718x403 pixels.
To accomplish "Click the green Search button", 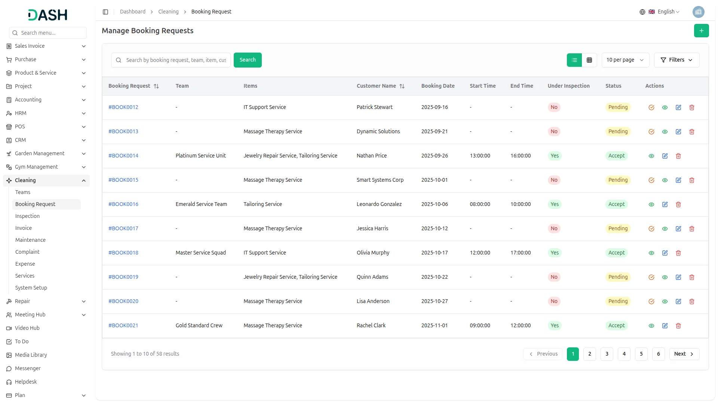I will point(248,60).
